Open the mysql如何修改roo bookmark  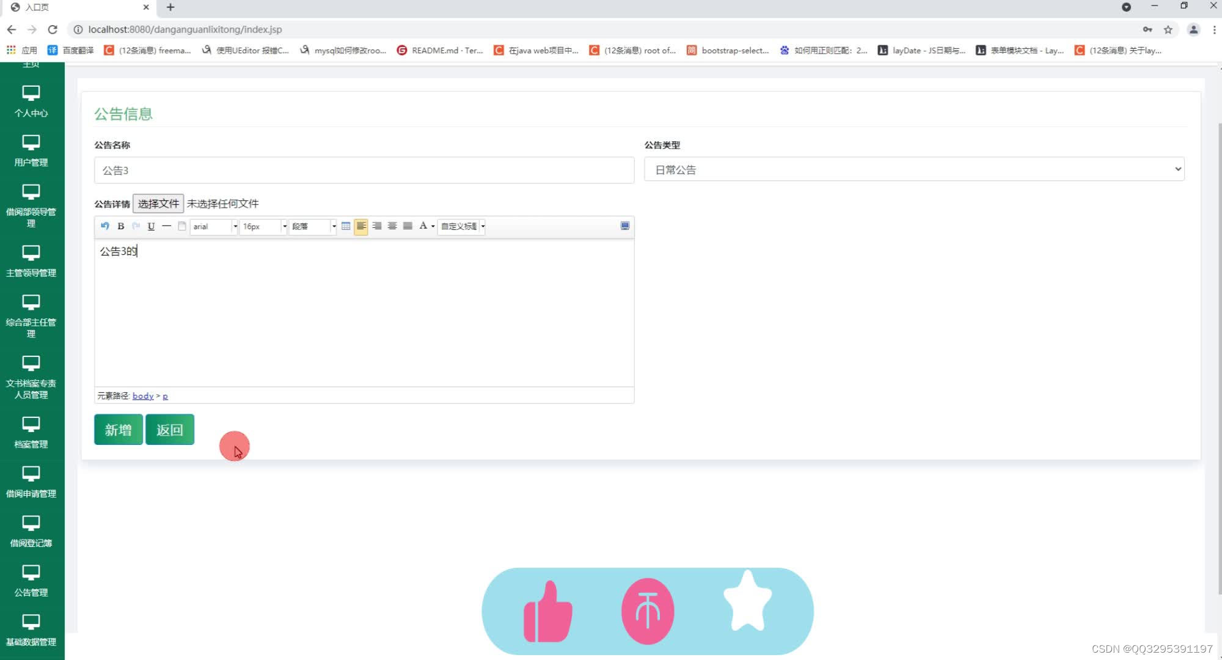coord(343,50)
